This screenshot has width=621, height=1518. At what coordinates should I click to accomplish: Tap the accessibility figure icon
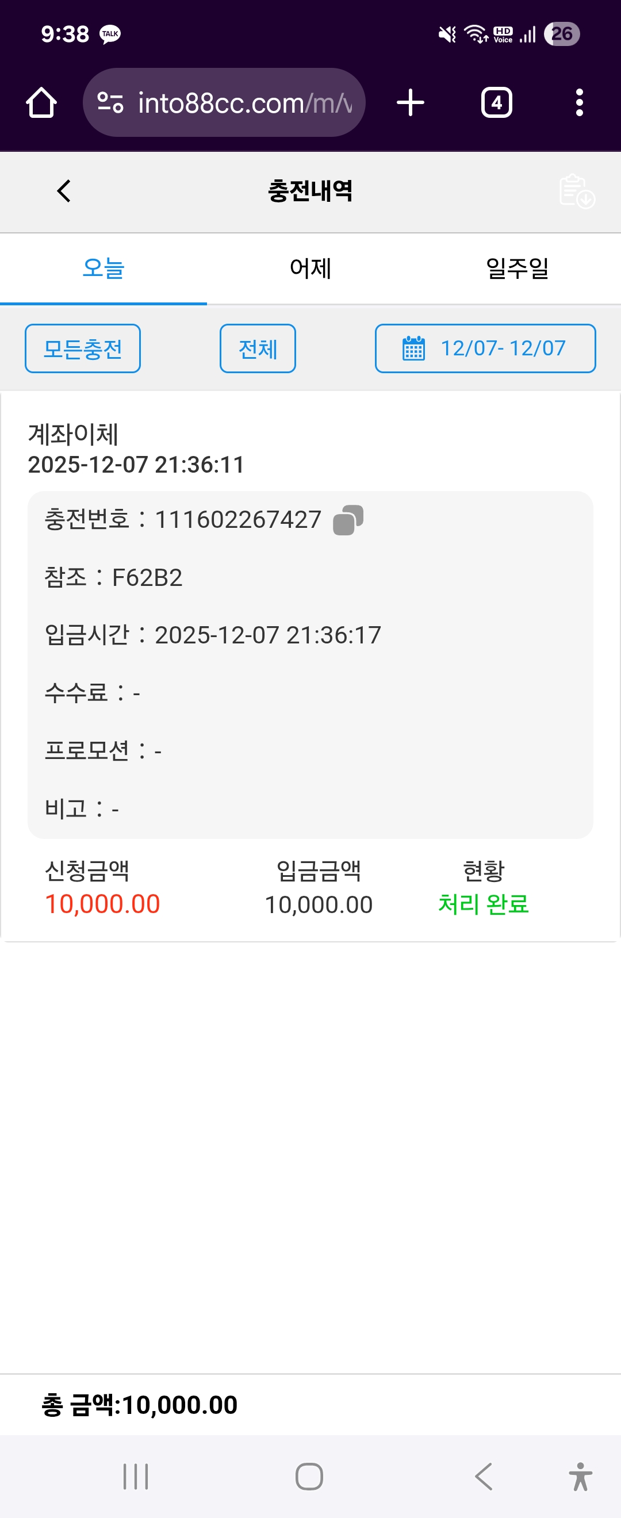[580, 1476]
